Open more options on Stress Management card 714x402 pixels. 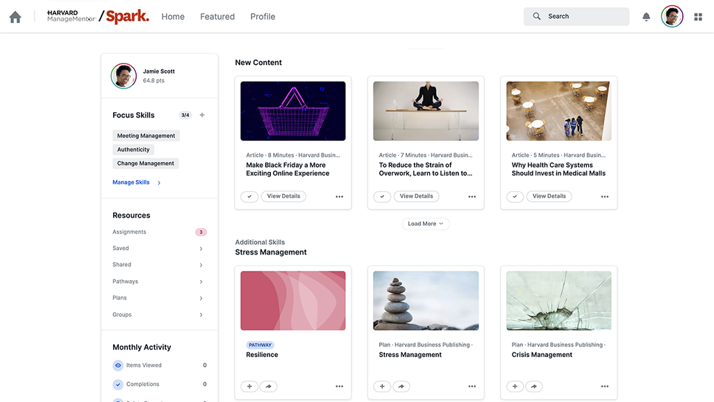point(472,387)
